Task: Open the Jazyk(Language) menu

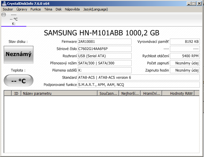Action: (95, 9)
